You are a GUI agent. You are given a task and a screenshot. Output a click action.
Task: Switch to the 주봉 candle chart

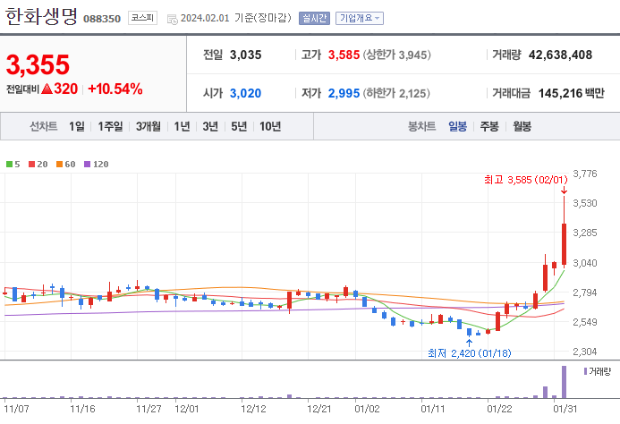point(489,126)
